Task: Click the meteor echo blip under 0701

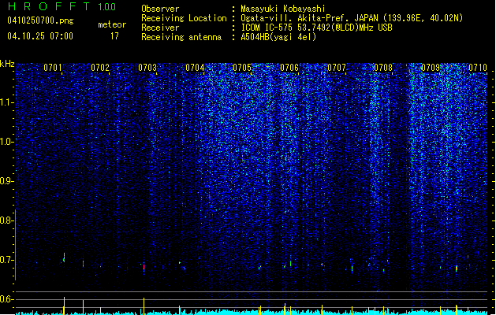Action: (64, 258)
